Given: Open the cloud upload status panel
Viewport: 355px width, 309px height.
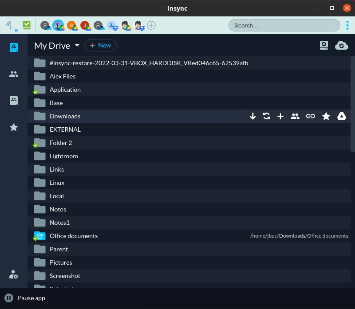Looking at the screenshot, I should [x=342, y=45].
